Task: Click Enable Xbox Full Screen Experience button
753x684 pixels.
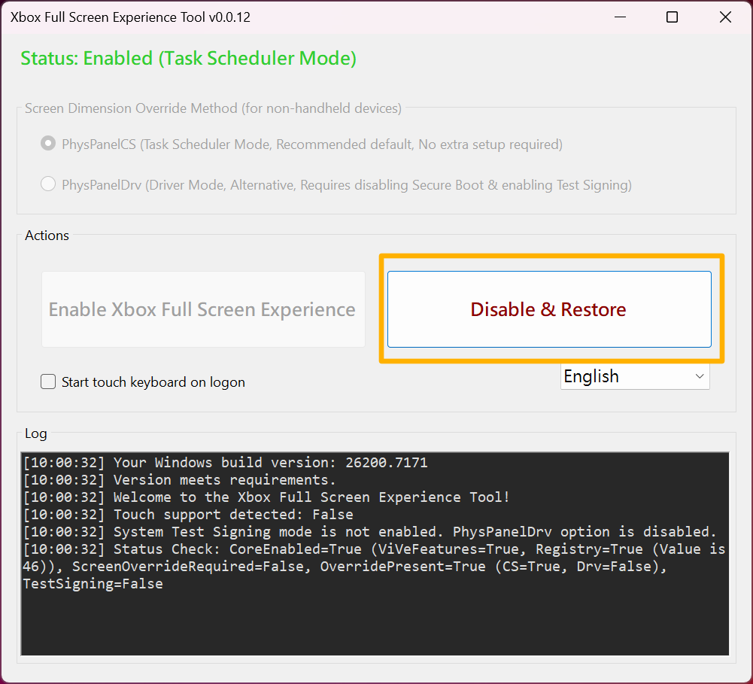Action: (202, 309)
